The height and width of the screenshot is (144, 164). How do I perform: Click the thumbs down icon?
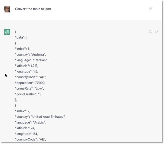click(156, 31)
